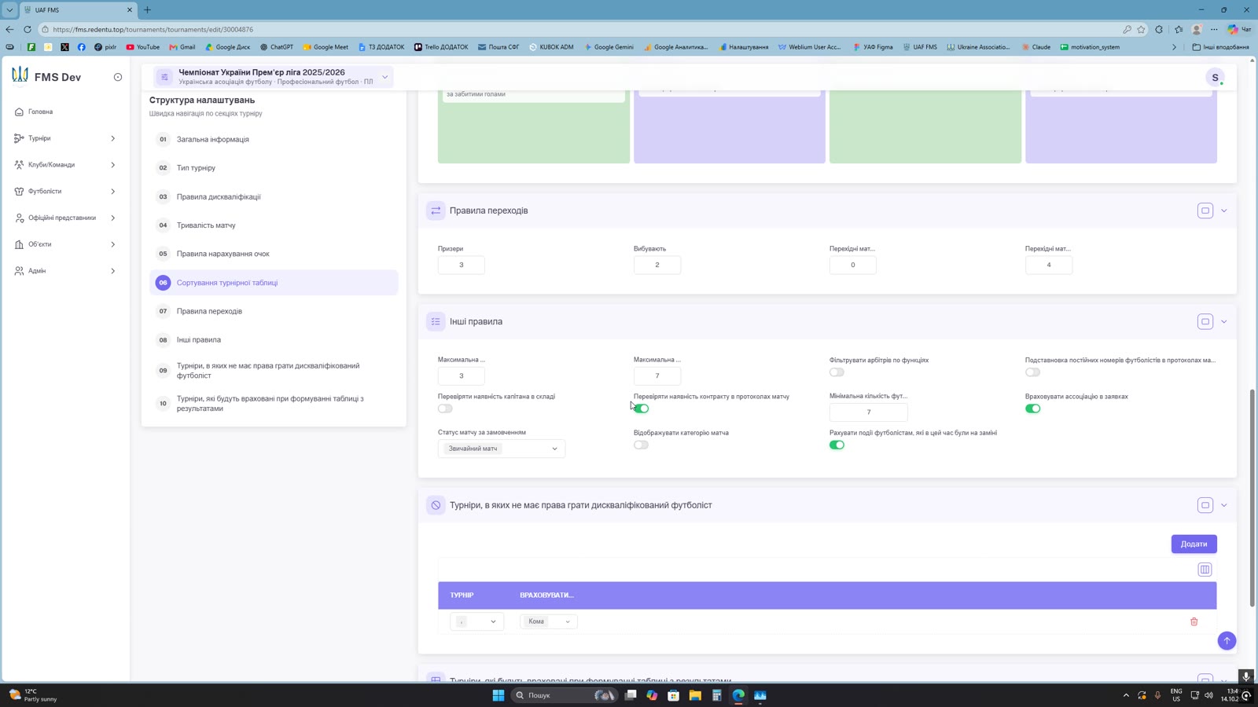The width and height of the screenshot is (1258, 707).
Task: Click the collapse sidebar icon next to FMS Dev
Action: coord(118,77)
